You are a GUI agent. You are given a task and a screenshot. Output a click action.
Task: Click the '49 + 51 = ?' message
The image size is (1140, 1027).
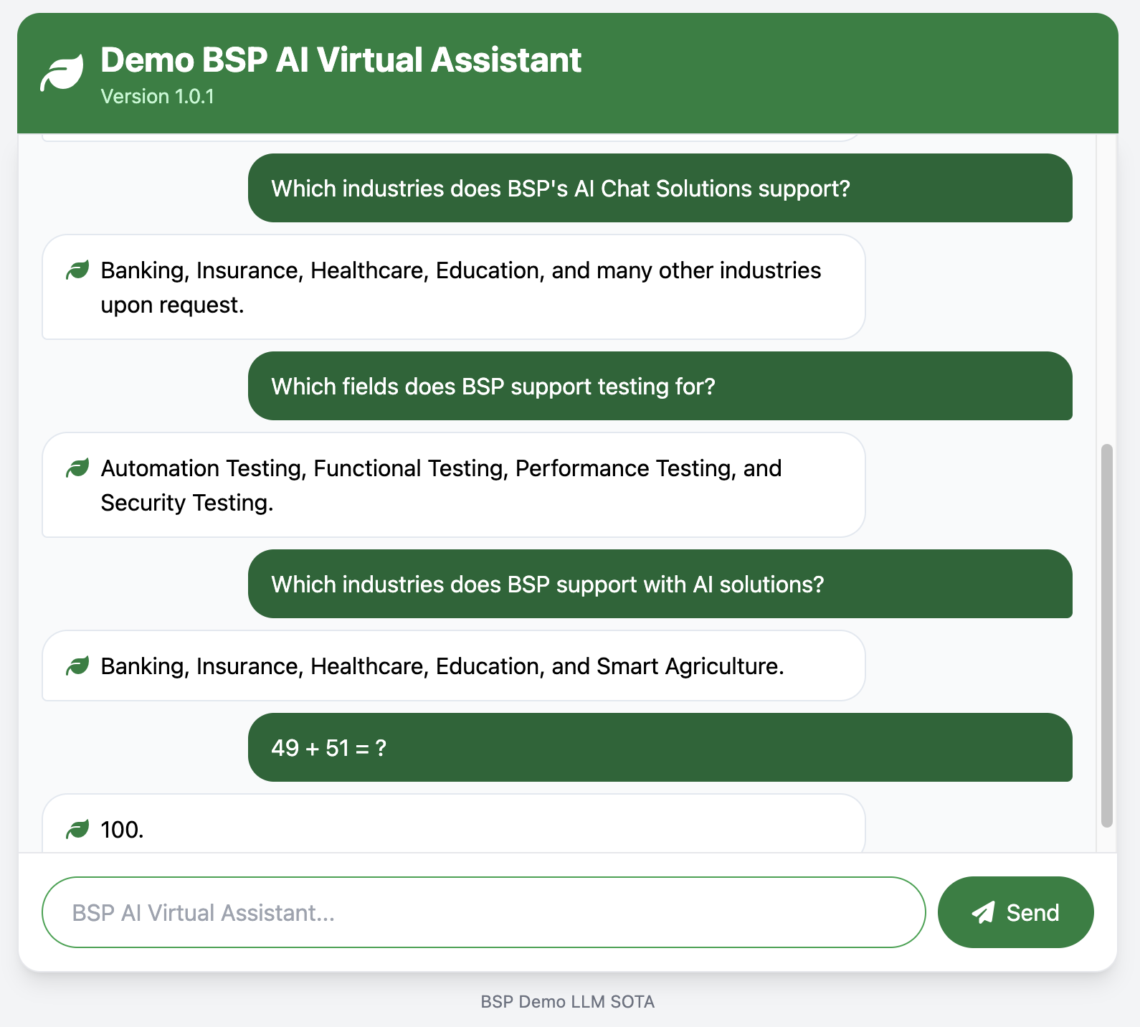click(660, 747)
